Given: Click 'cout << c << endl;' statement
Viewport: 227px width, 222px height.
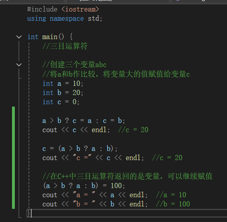Looking at the screenshot, I should pyautogui.click(x=76, y=130).
